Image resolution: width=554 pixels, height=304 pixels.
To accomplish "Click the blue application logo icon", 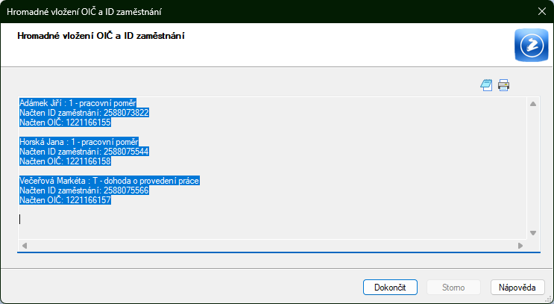I will pos(532,45).
